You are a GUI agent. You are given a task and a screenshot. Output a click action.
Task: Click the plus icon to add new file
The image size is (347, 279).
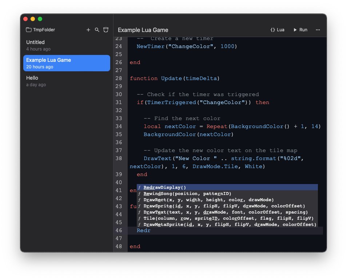click(x=88, y=30)
